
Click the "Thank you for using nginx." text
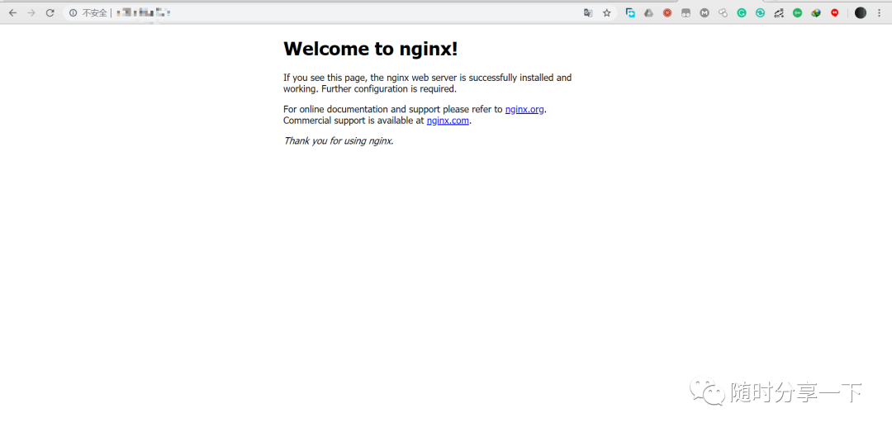pos(339,140)
